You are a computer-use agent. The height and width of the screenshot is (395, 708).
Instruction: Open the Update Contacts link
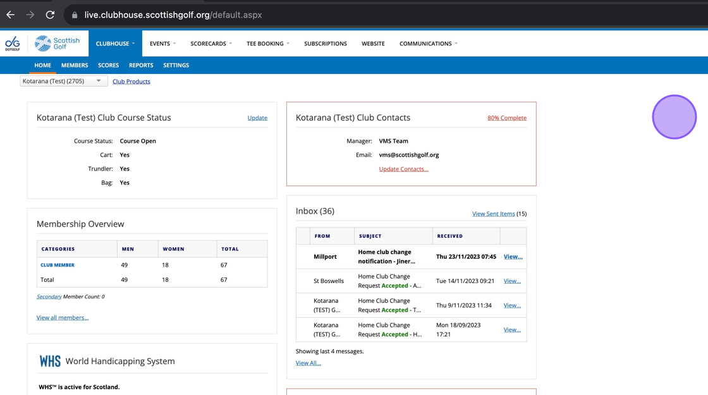point(403,169)
